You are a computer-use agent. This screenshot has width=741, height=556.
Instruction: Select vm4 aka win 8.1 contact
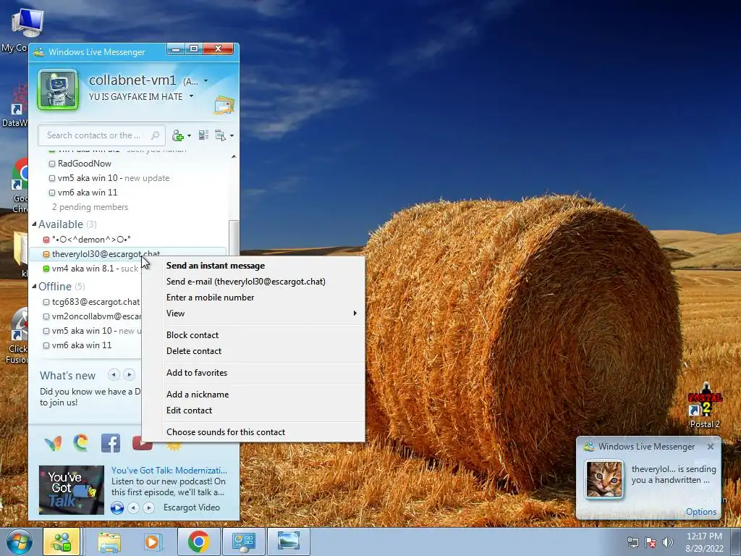(92, 269)
